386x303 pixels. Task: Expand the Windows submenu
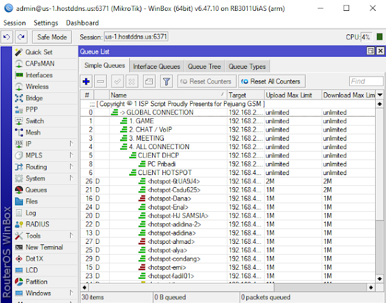71,293
